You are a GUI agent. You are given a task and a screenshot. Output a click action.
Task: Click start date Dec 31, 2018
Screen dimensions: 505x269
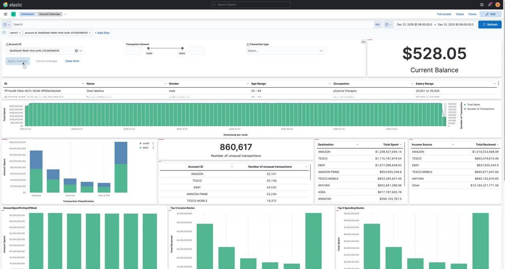pos(414,24)
